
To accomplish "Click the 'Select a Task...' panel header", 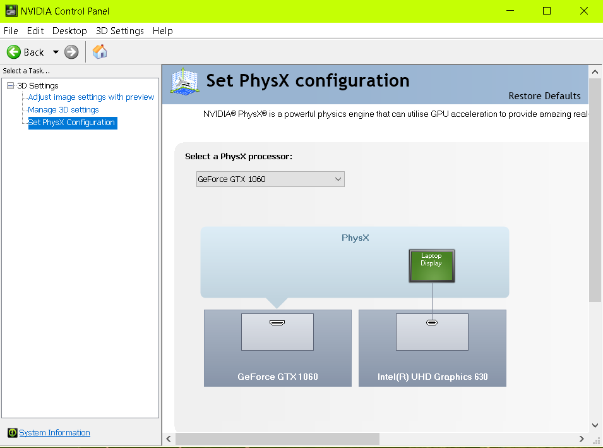I will (26, 71).
